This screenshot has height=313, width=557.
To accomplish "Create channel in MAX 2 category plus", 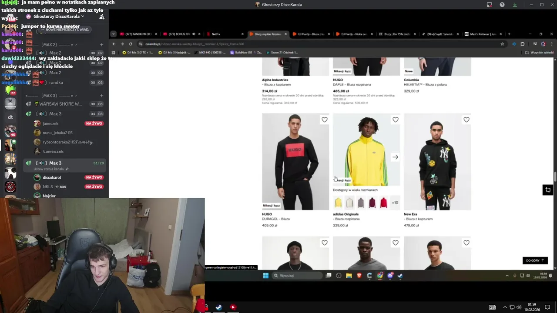I will click(101, 44).
